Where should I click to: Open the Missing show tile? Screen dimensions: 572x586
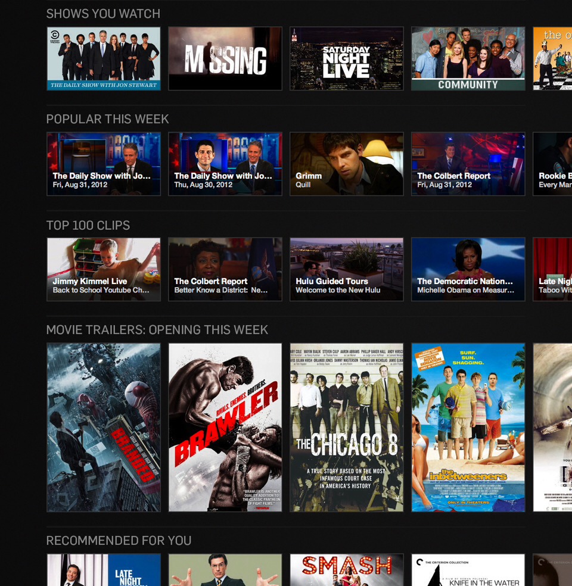[225, 58]
